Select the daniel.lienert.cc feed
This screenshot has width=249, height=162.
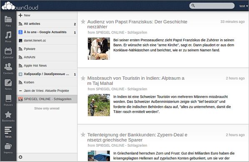click(47, 40)
